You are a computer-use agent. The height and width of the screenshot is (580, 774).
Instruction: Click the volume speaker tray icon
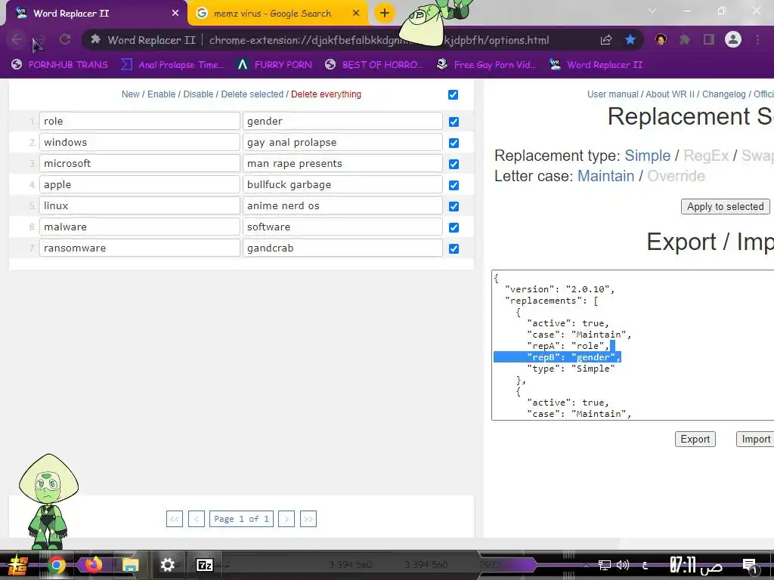pos(623,565)
